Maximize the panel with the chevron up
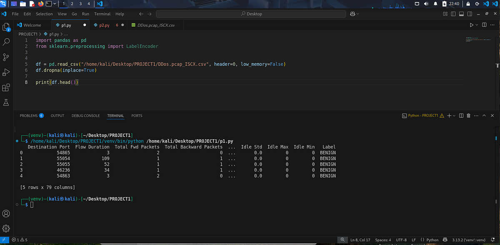The image size is (500, 245). point(484,116)
